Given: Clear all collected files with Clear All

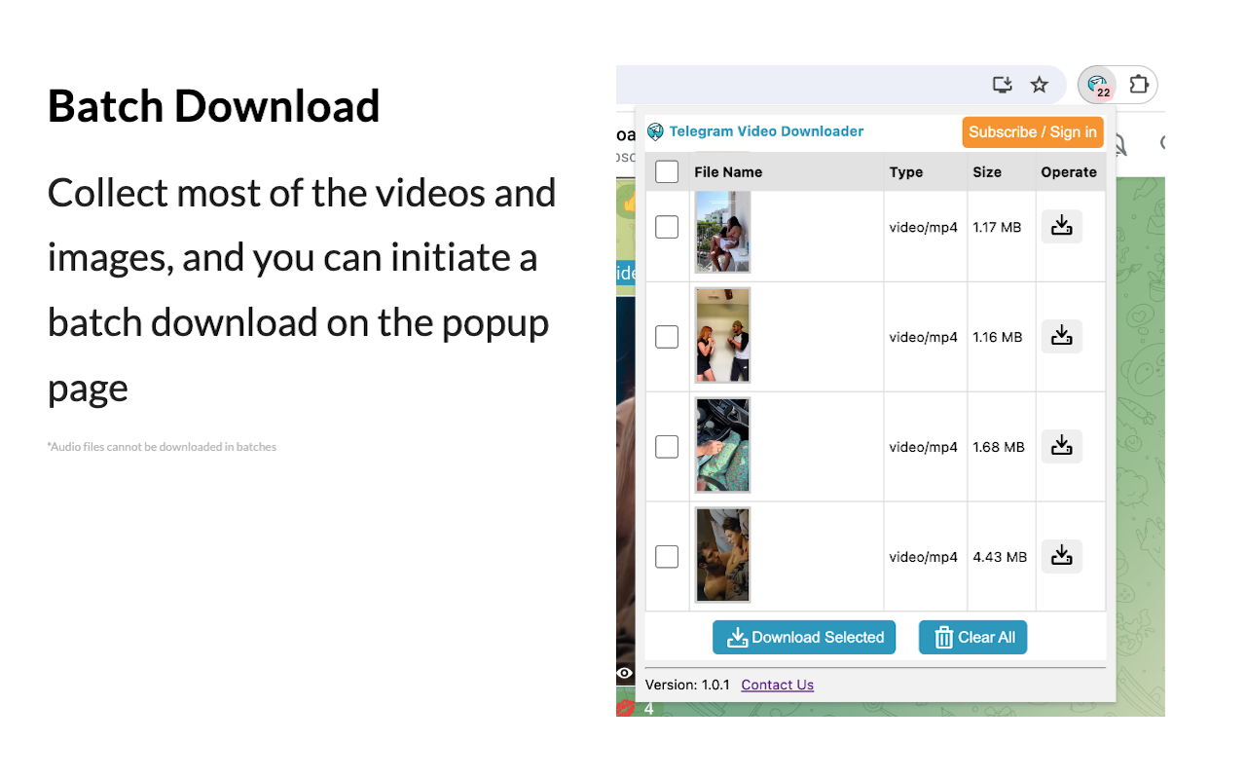Looking at the screenshot, I should [972, 637].
